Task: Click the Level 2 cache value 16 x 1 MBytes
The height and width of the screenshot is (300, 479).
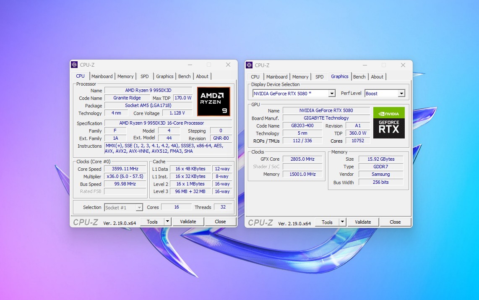Action: 190,184
